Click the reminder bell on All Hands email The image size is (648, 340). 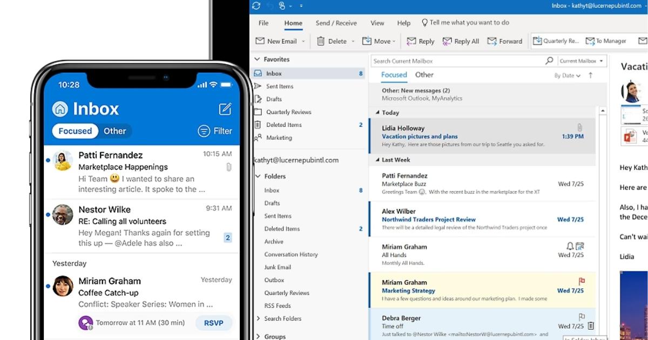click(570, 246)
